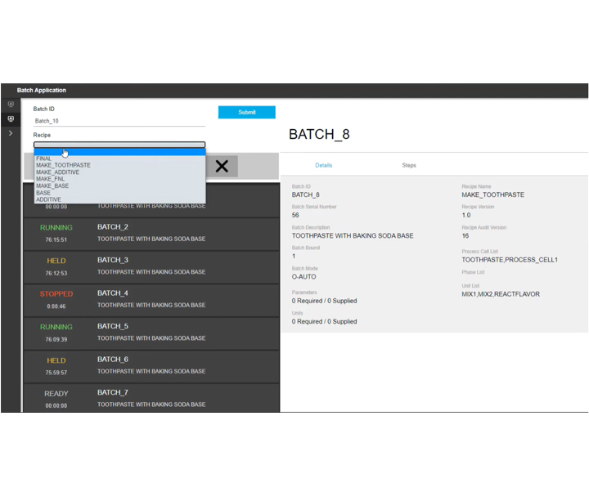Image resolution: width=589 pixels, height=496 pixels.
Task: Click elapsed time 0:00:46
Action: coord(56,306)
